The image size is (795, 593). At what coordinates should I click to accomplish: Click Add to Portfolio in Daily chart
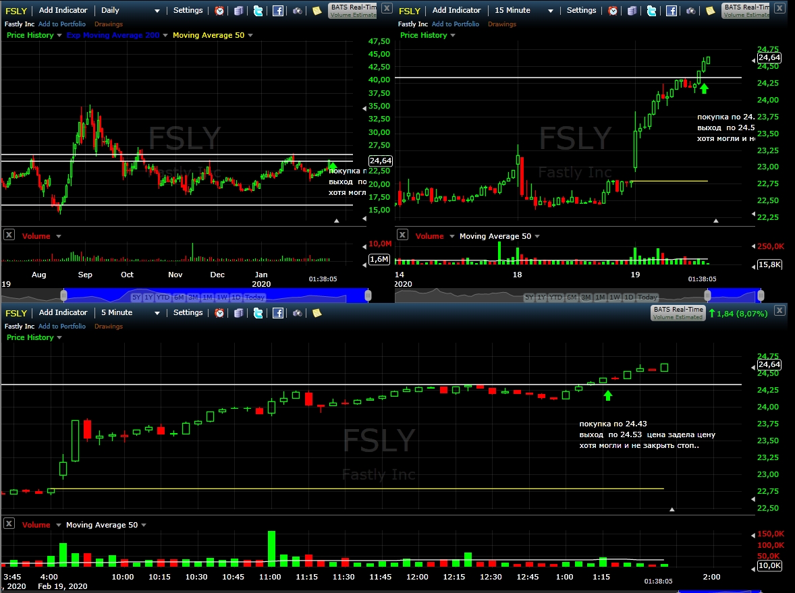point(62,24)
